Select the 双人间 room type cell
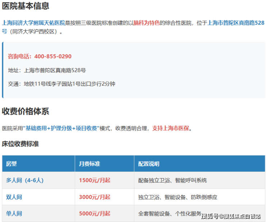Image resolution: width=266 pixels, height=222 pixels. (14, 197)
